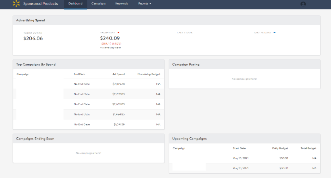Sort upcoming campaigns by Start Date header
Image resolution: width=331 pixels, height=178 pixels.
(x=239, y=148)
